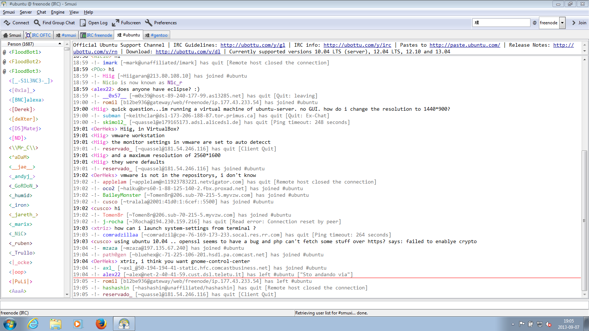
Task: Open Internet Explorer from taskbar
Action: [33, 324]
